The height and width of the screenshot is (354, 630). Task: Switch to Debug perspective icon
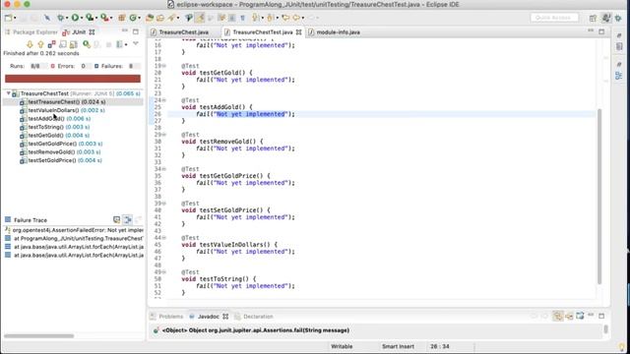pos(618,18)
